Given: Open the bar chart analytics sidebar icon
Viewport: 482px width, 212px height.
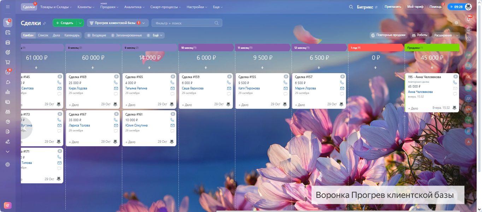Looking at the screenshot, I should [x=8, y=92].
